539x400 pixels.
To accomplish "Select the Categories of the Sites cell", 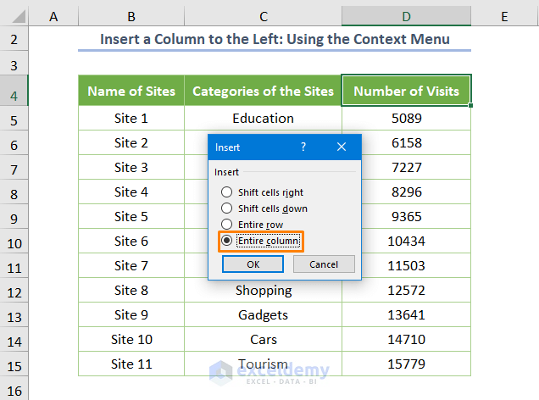I will [264, 91].
